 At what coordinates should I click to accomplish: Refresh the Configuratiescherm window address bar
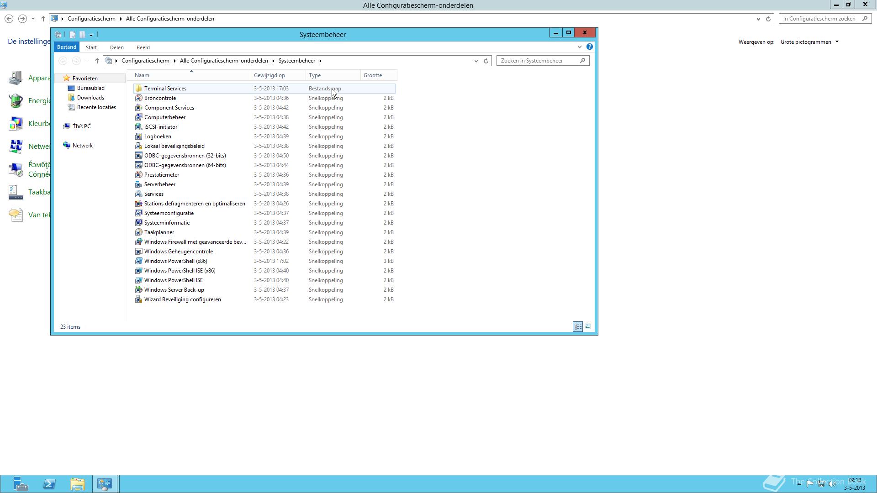point(768,19)
